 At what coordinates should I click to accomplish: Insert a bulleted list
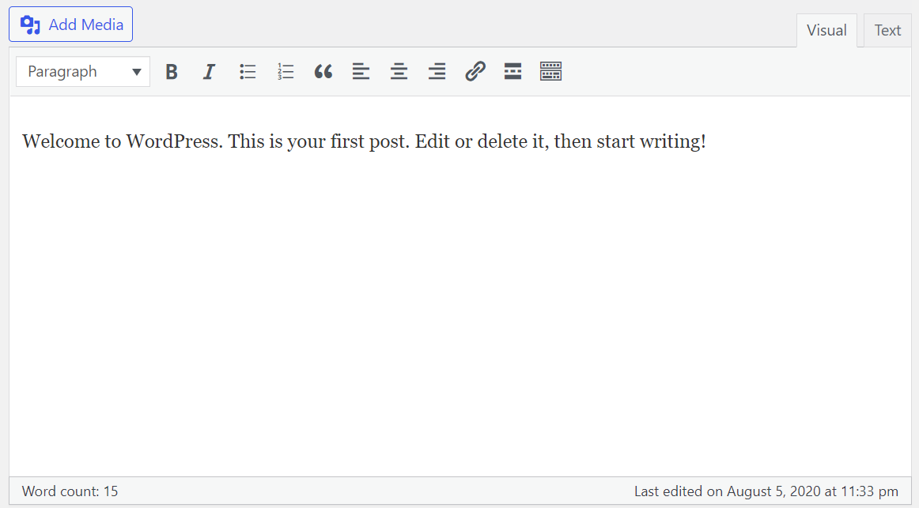tap(248, 71)
